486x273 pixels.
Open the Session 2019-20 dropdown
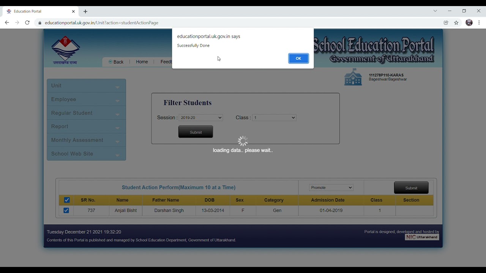[201, 118]
